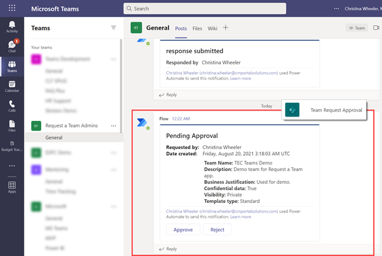Click the 'TEC Teams Demo' team name value
This screenshot has height=256, width=382.
pyautogui.click(x=253, y=163)
